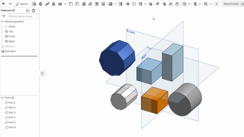Viewport: 244px width, 137px height.
Task: Select the Fillet tool
Action: (71, 4)
